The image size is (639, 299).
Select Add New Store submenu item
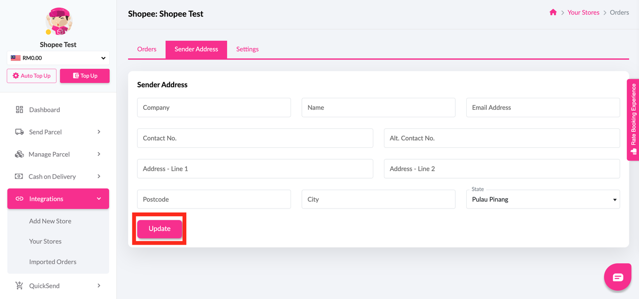click(50, 221)
